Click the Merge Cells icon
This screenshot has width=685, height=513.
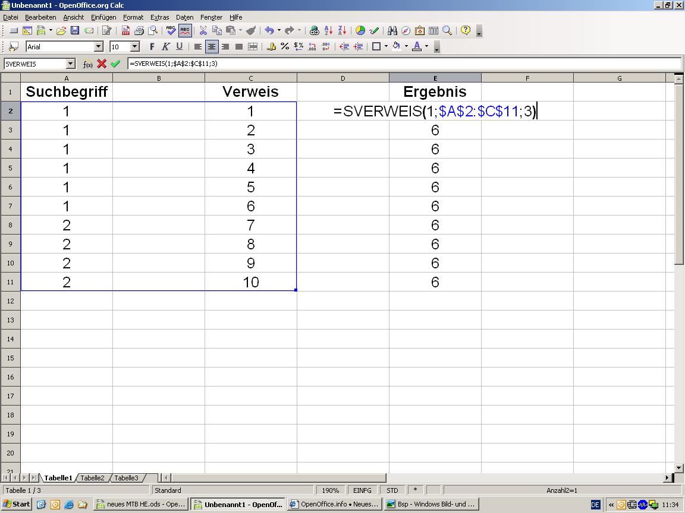point(253,47)
